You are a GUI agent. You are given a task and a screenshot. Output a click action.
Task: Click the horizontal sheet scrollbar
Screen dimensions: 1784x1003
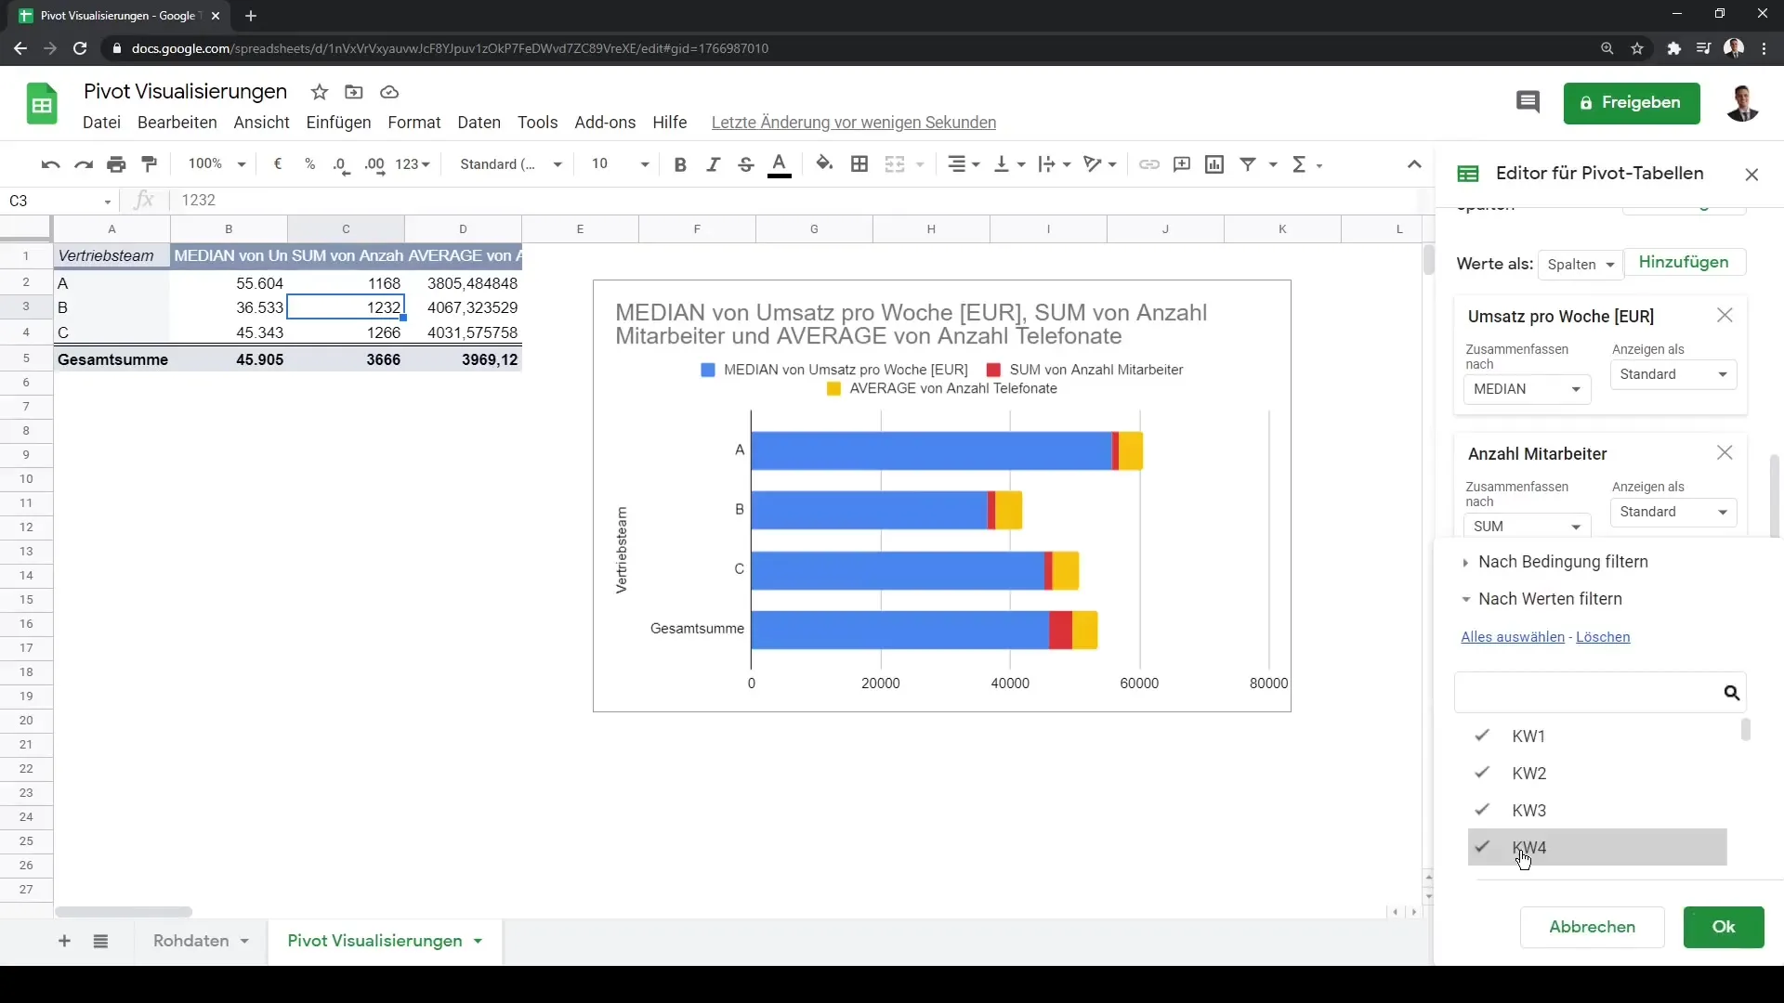pos(124,912)
